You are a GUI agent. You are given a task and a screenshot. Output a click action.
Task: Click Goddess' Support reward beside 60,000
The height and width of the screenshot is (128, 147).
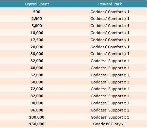(110, 82)
